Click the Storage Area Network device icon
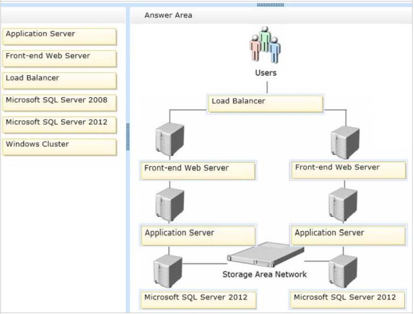 coord(265,255)
